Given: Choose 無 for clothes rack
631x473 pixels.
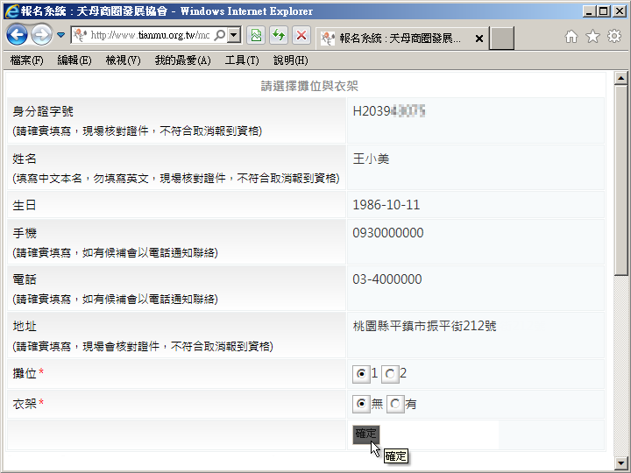Looking at the screenshot, I should coord(360,405).
